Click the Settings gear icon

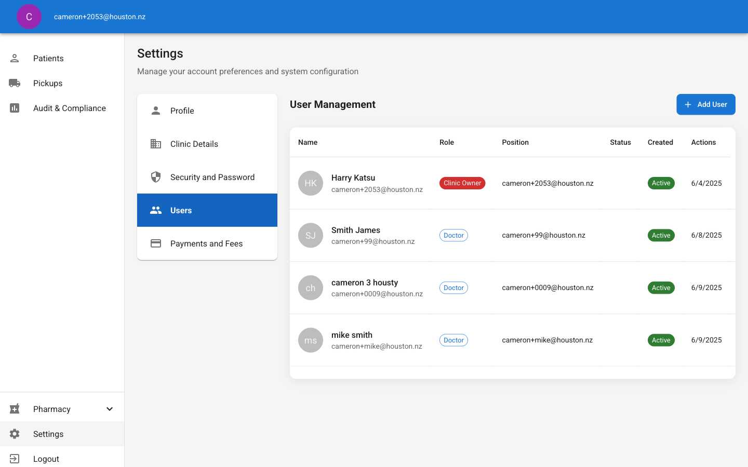[15, 434]
